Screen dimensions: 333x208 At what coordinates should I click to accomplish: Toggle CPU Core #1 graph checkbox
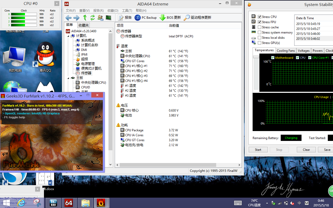(310, 58)
